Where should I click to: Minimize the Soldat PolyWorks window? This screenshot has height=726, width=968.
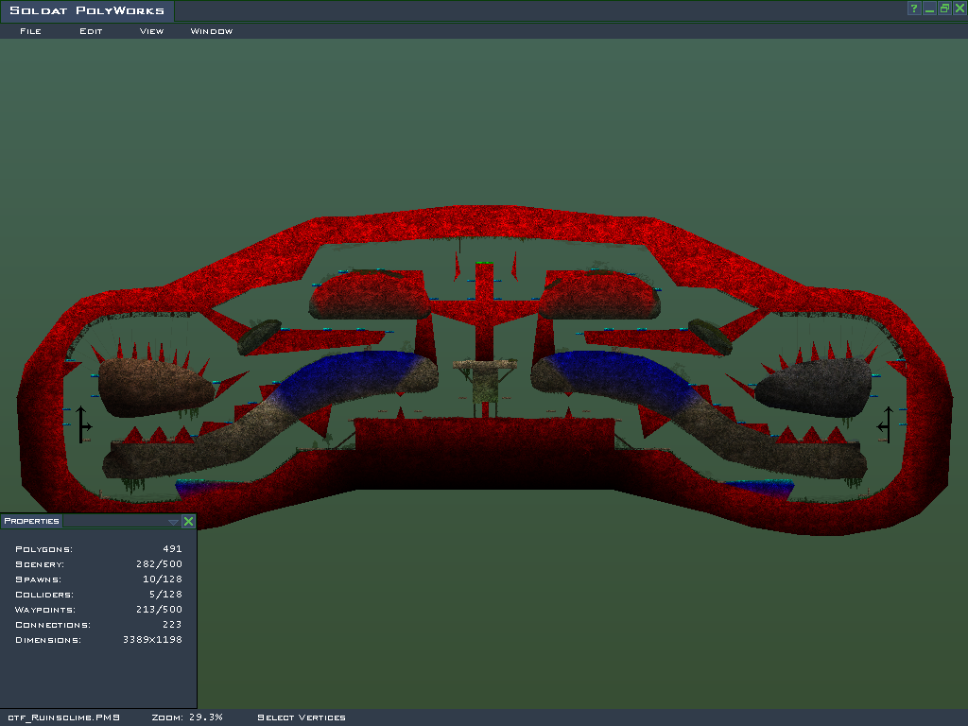[929, 9]
